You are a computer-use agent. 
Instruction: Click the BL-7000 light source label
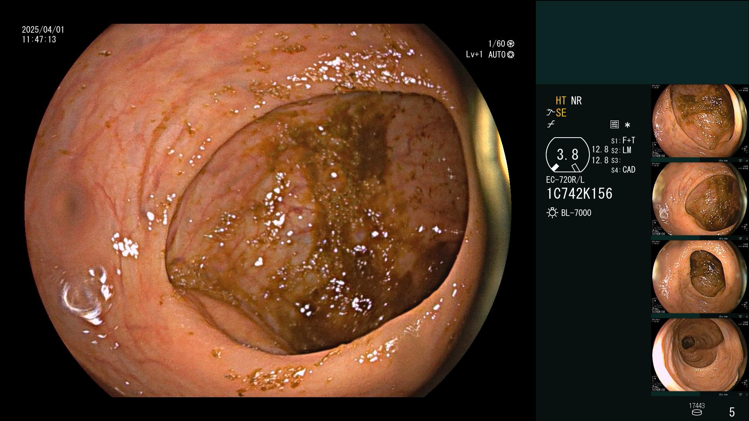(x=576, y=213)
